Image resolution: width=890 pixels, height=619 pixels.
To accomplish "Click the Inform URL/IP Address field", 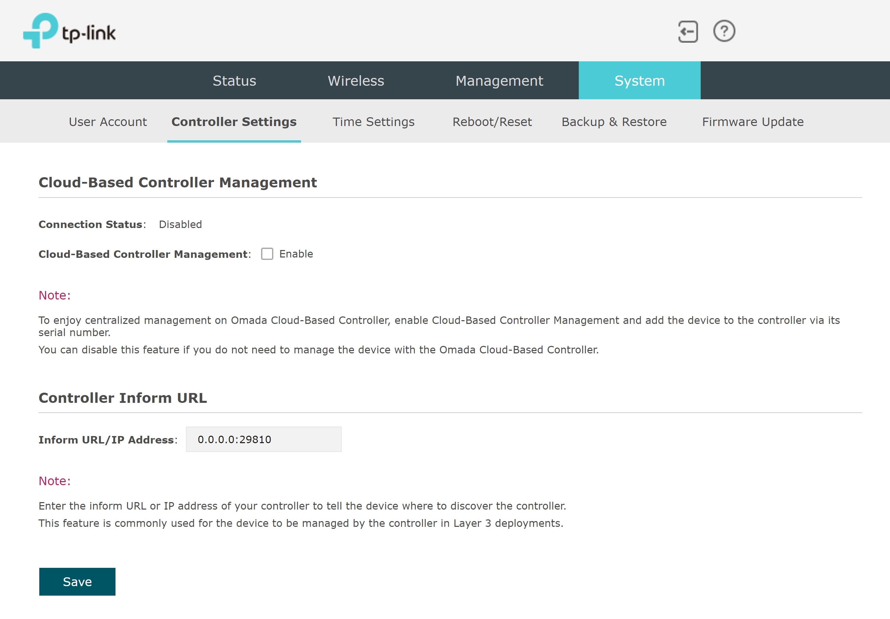I will [263, 439].
